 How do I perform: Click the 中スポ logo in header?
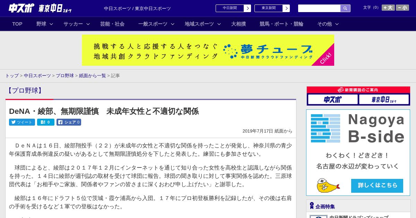[21, 8]
